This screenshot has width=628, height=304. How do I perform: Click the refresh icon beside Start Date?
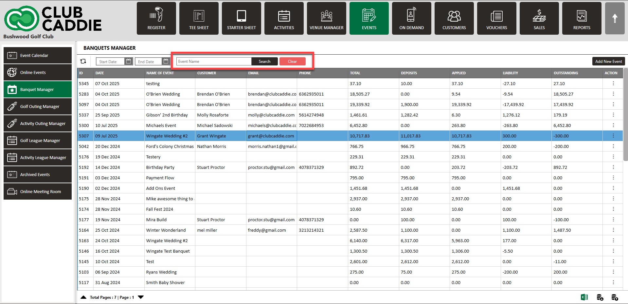pos(83,61)
